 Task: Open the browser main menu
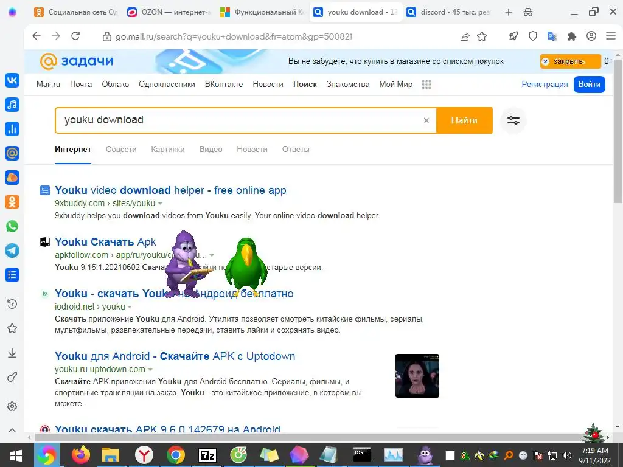[x=611, y=36]
